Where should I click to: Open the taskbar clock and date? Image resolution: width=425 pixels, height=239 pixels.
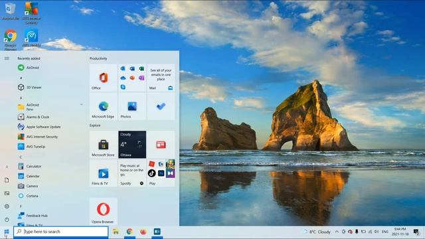pos(400,232)
